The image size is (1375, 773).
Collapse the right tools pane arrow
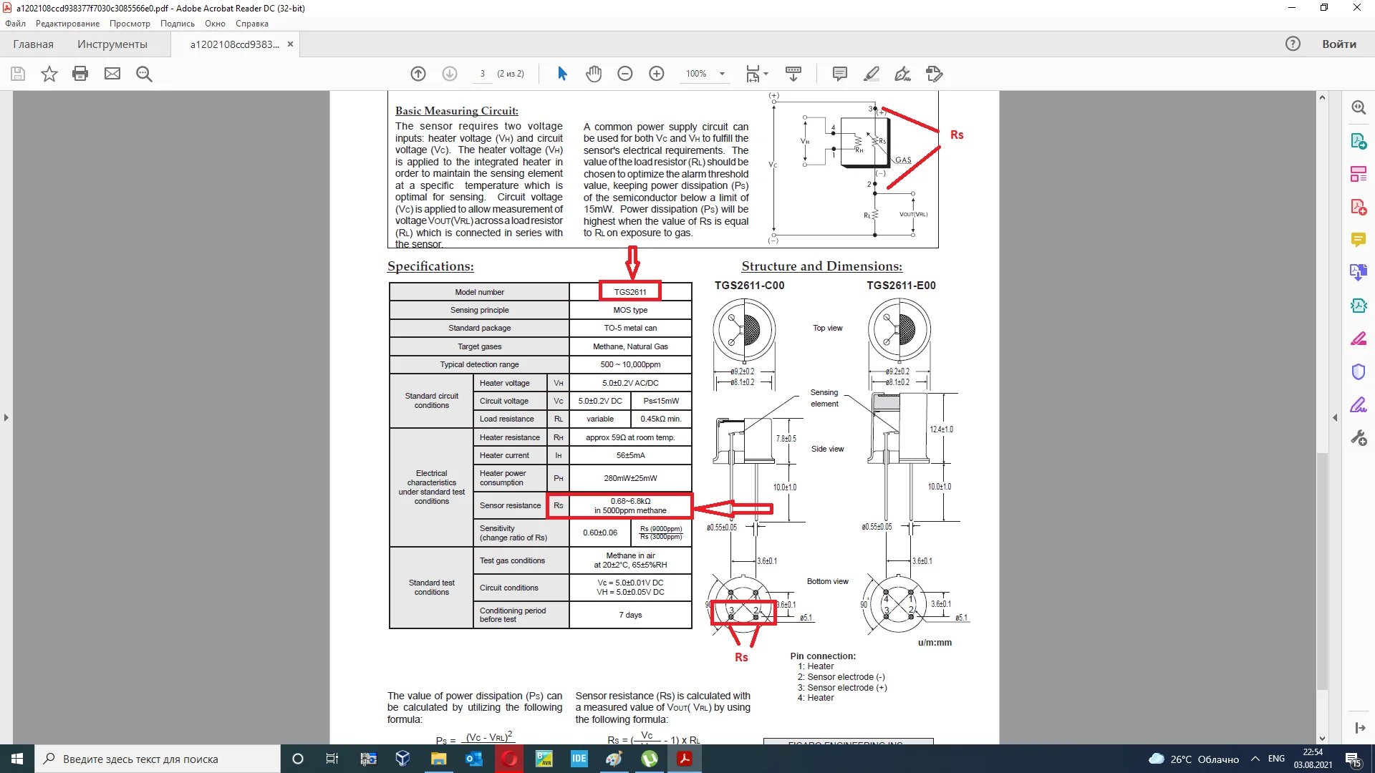coord(1335,417)
